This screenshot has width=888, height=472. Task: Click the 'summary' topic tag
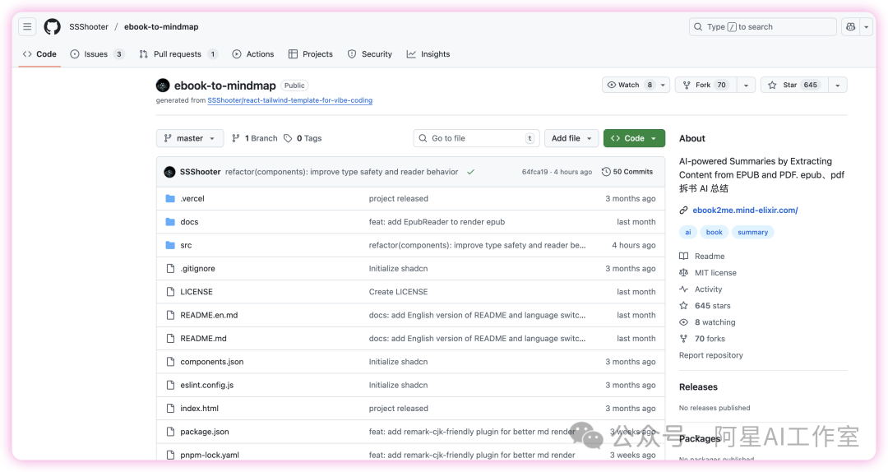[x=752, y=233]
